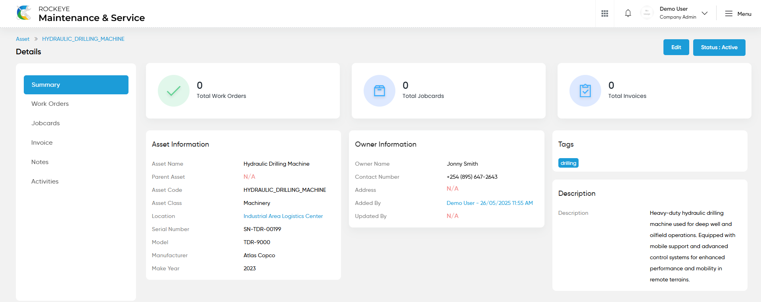Open Industrial Area Logistics Center link
Image resolution: width=761 pixels, height=302 pixels.
pos(283,216)
